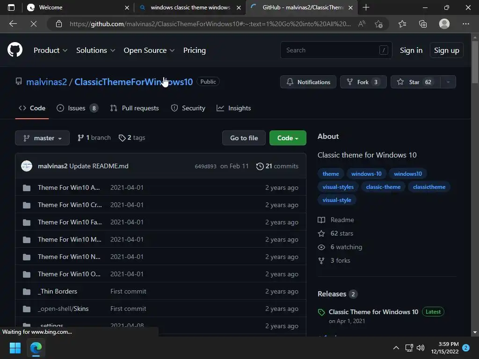Open Edge Settings and more menu
Image resolution: width=479 pixels, height=359 pixels.
tap(465, 23)
